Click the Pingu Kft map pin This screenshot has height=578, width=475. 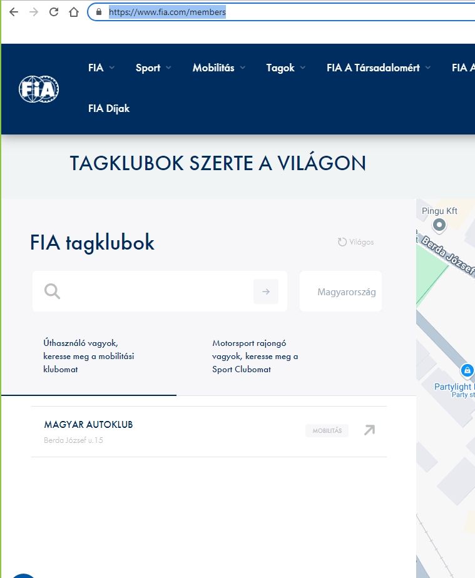[x=439, y=225]
